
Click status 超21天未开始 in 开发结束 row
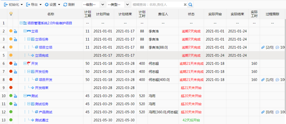coord(191,88)
